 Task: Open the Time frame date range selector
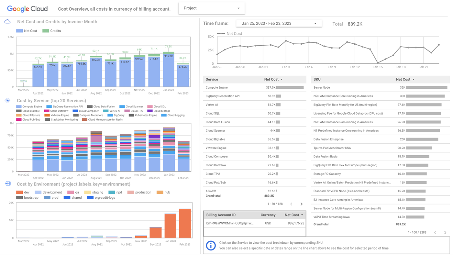pyautogui.click(x=278, y=23)
